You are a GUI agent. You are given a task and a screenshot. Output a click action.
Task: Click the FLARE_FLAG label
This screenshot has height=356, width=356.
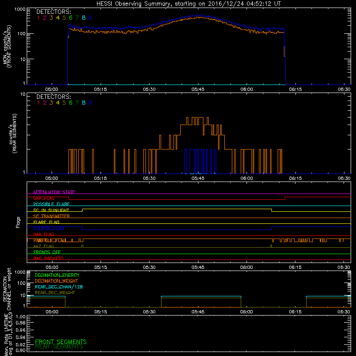coord(46,222)
